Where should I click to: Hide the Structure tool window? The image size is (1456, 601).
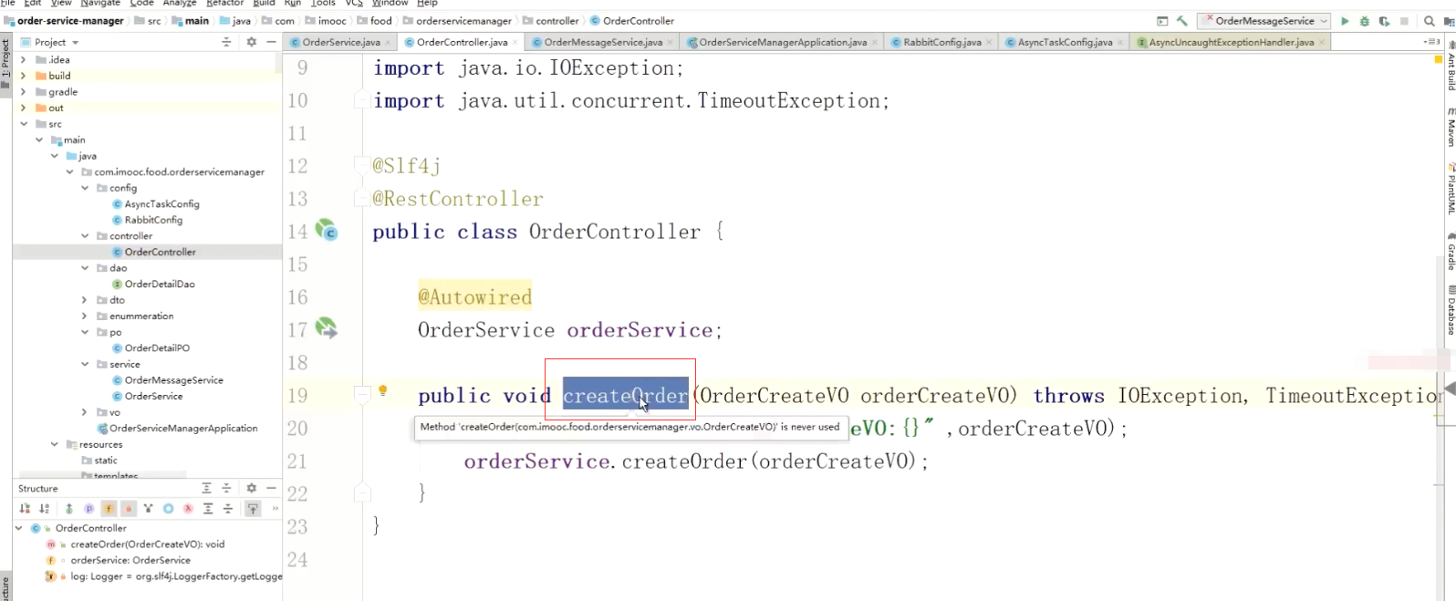click(x=271, y=488)
